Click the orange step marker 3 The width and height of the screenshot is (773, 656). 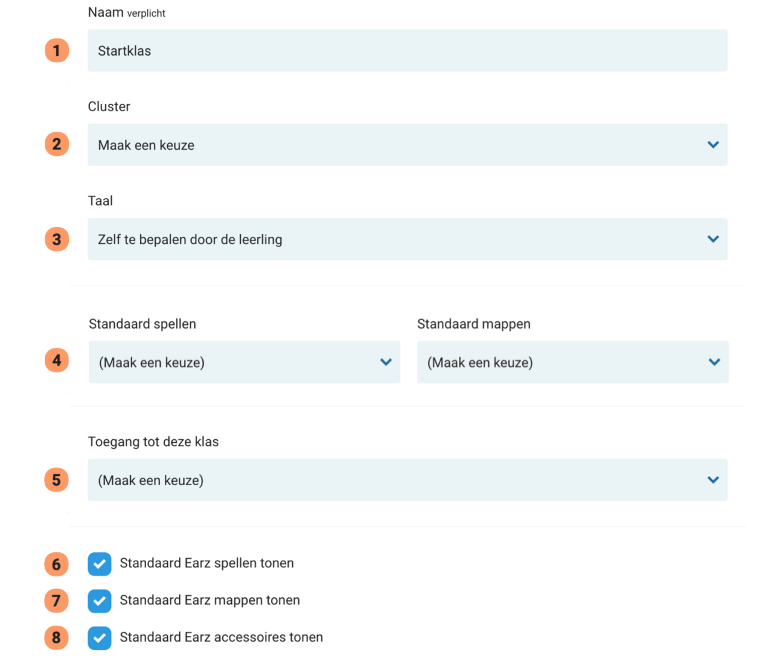56,239
